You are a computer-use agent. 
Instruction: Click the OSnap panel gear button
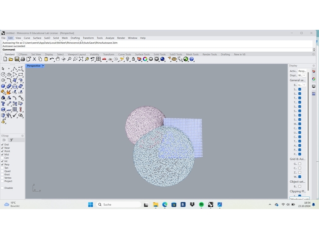coord(22,136)
